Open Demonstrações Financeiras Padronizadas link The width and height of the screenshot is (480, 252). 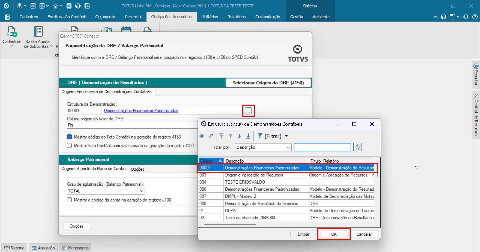(141, 111)
